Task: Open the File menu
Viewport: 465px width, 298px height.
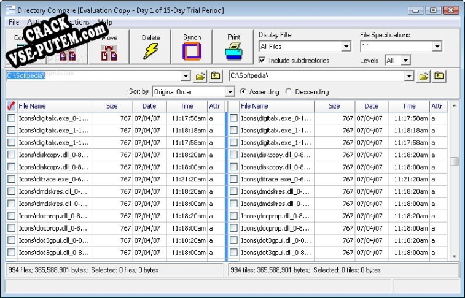Action: pos(14,22)
